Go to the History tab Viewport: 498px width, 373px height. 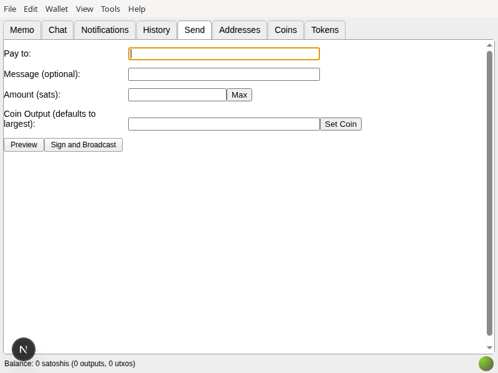pos(156,30)
